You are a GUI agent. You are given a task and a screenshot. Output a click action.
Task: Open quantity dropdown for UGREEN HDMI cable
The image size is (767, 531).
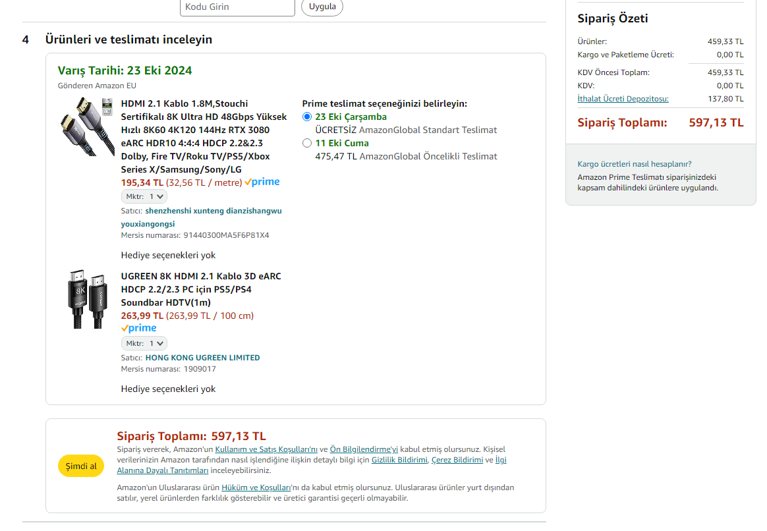pyautogui.click(x=144, y=343)
